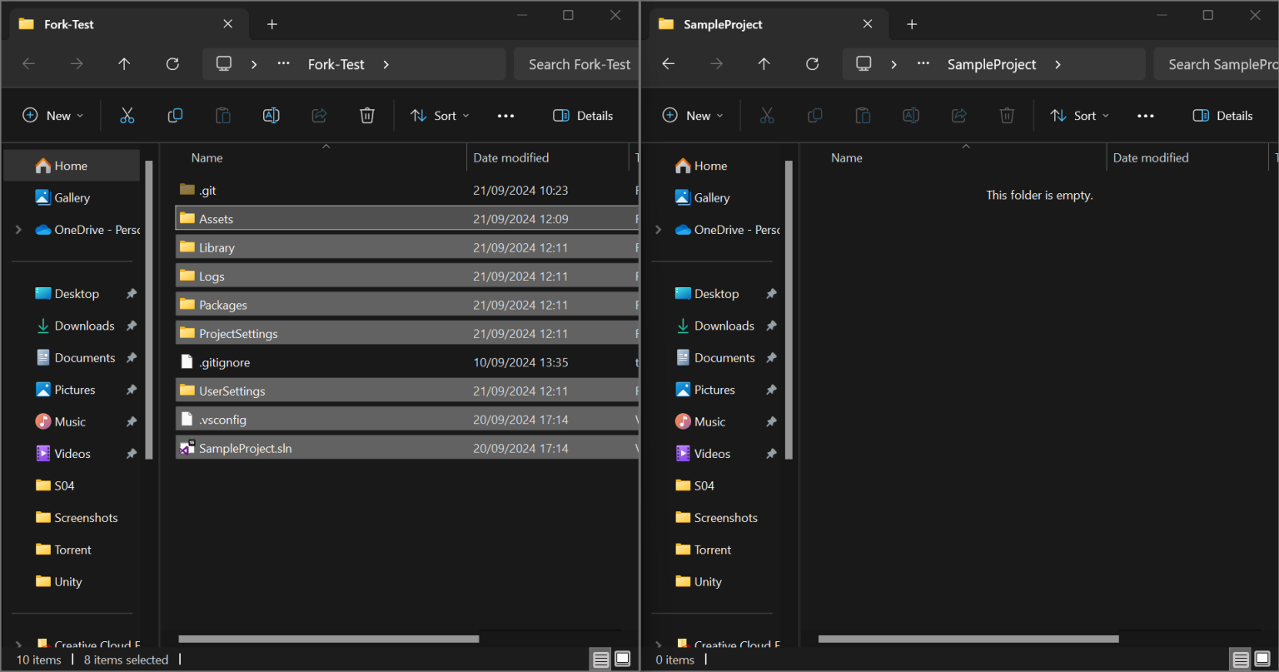Open the Sort dropdown in Fork-Test
1279x672 pixels.
click(439, 115)
